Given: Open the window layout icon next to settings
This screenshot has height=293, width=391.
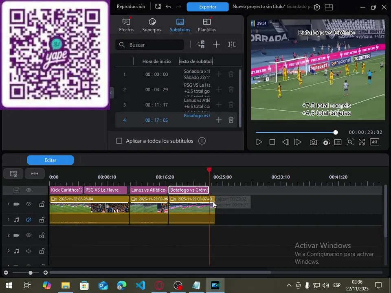Looking at the screenshot, I should [x=329, y=7].
